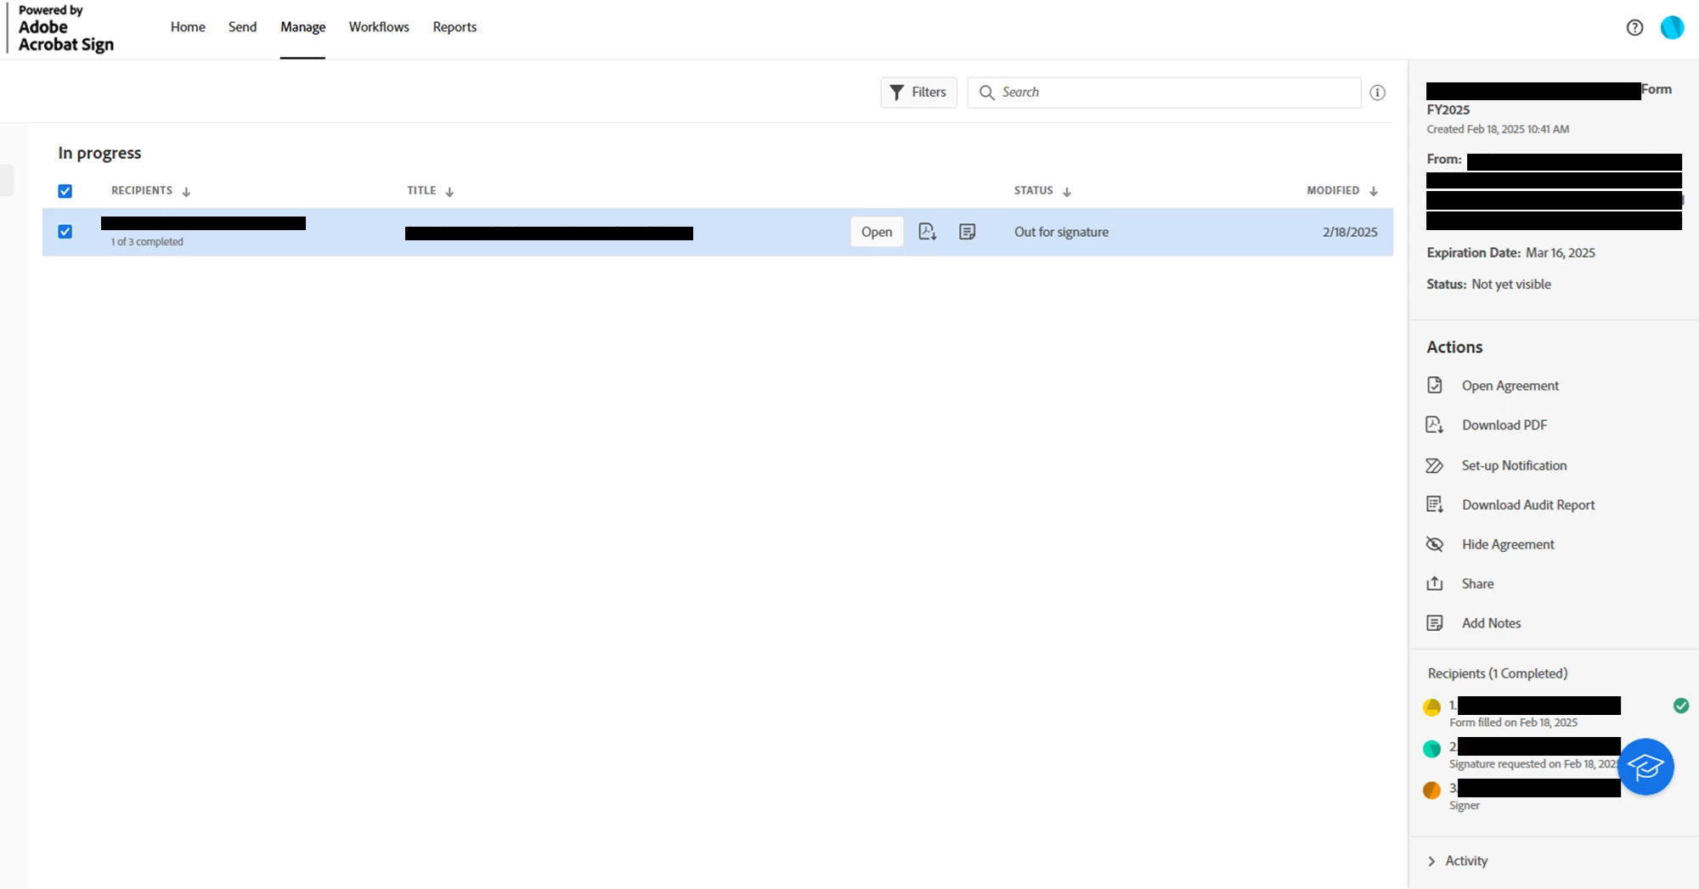
Task: Sort by the Title column arrow
Action: point(449,192)
